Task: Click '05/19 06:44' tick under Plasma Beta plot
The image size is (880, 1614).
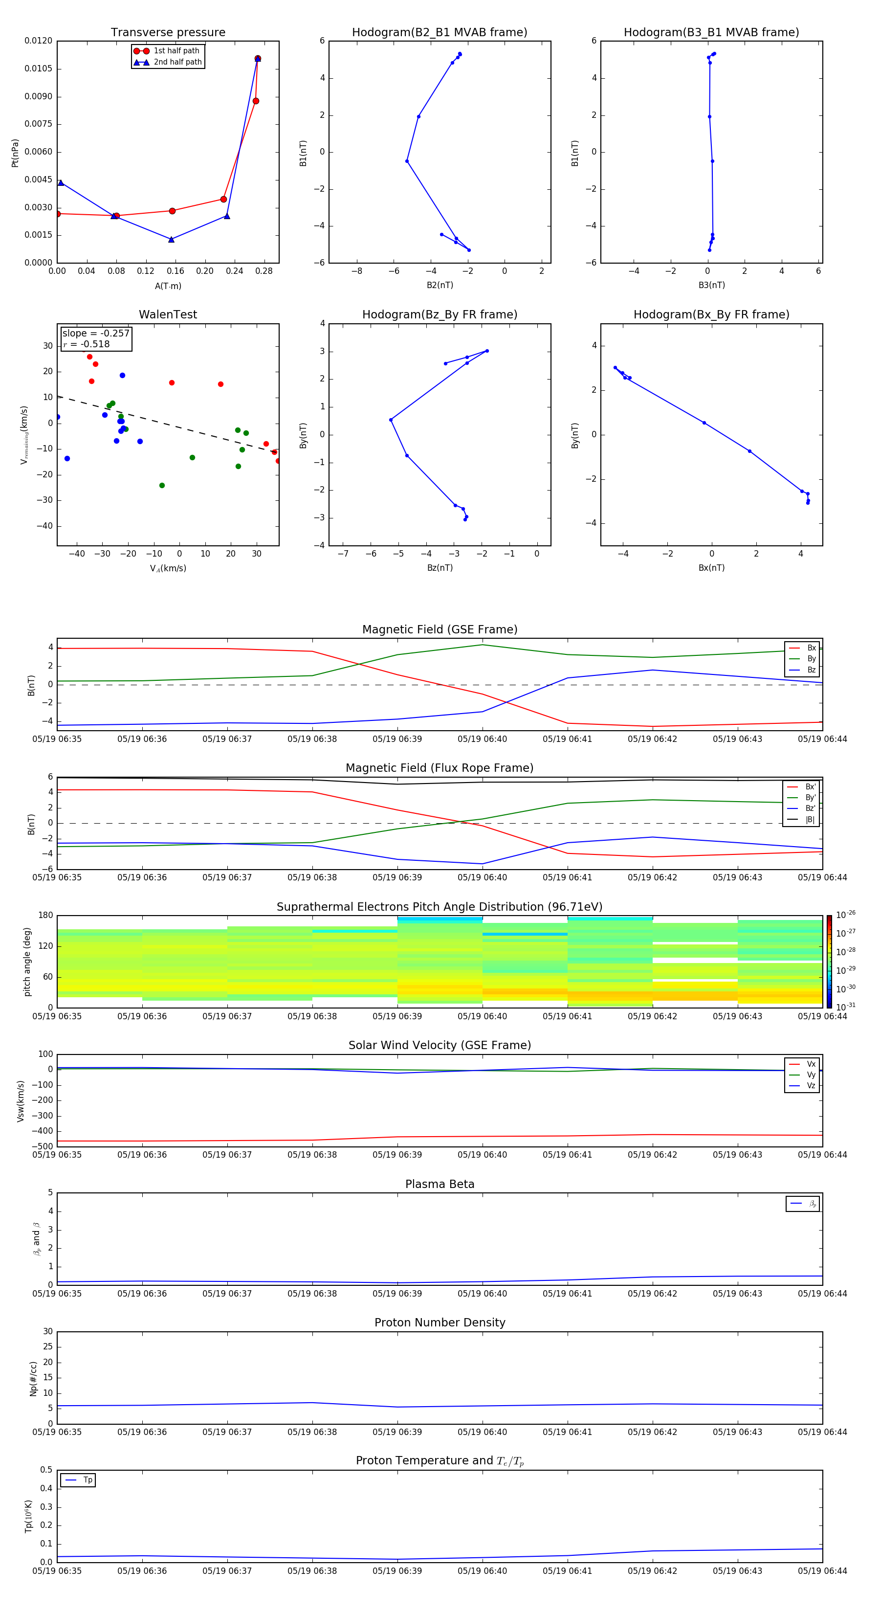Action: point(822,1294)
